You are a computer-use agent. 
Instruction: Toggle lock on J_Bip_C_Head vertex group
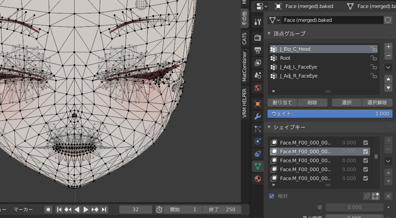pos(374,49)
